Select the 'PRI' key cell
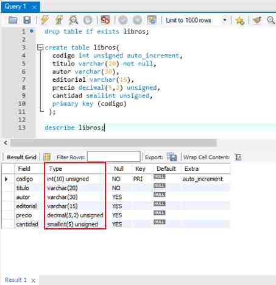The height and width of the screenshot is (285, 276). 138,179
